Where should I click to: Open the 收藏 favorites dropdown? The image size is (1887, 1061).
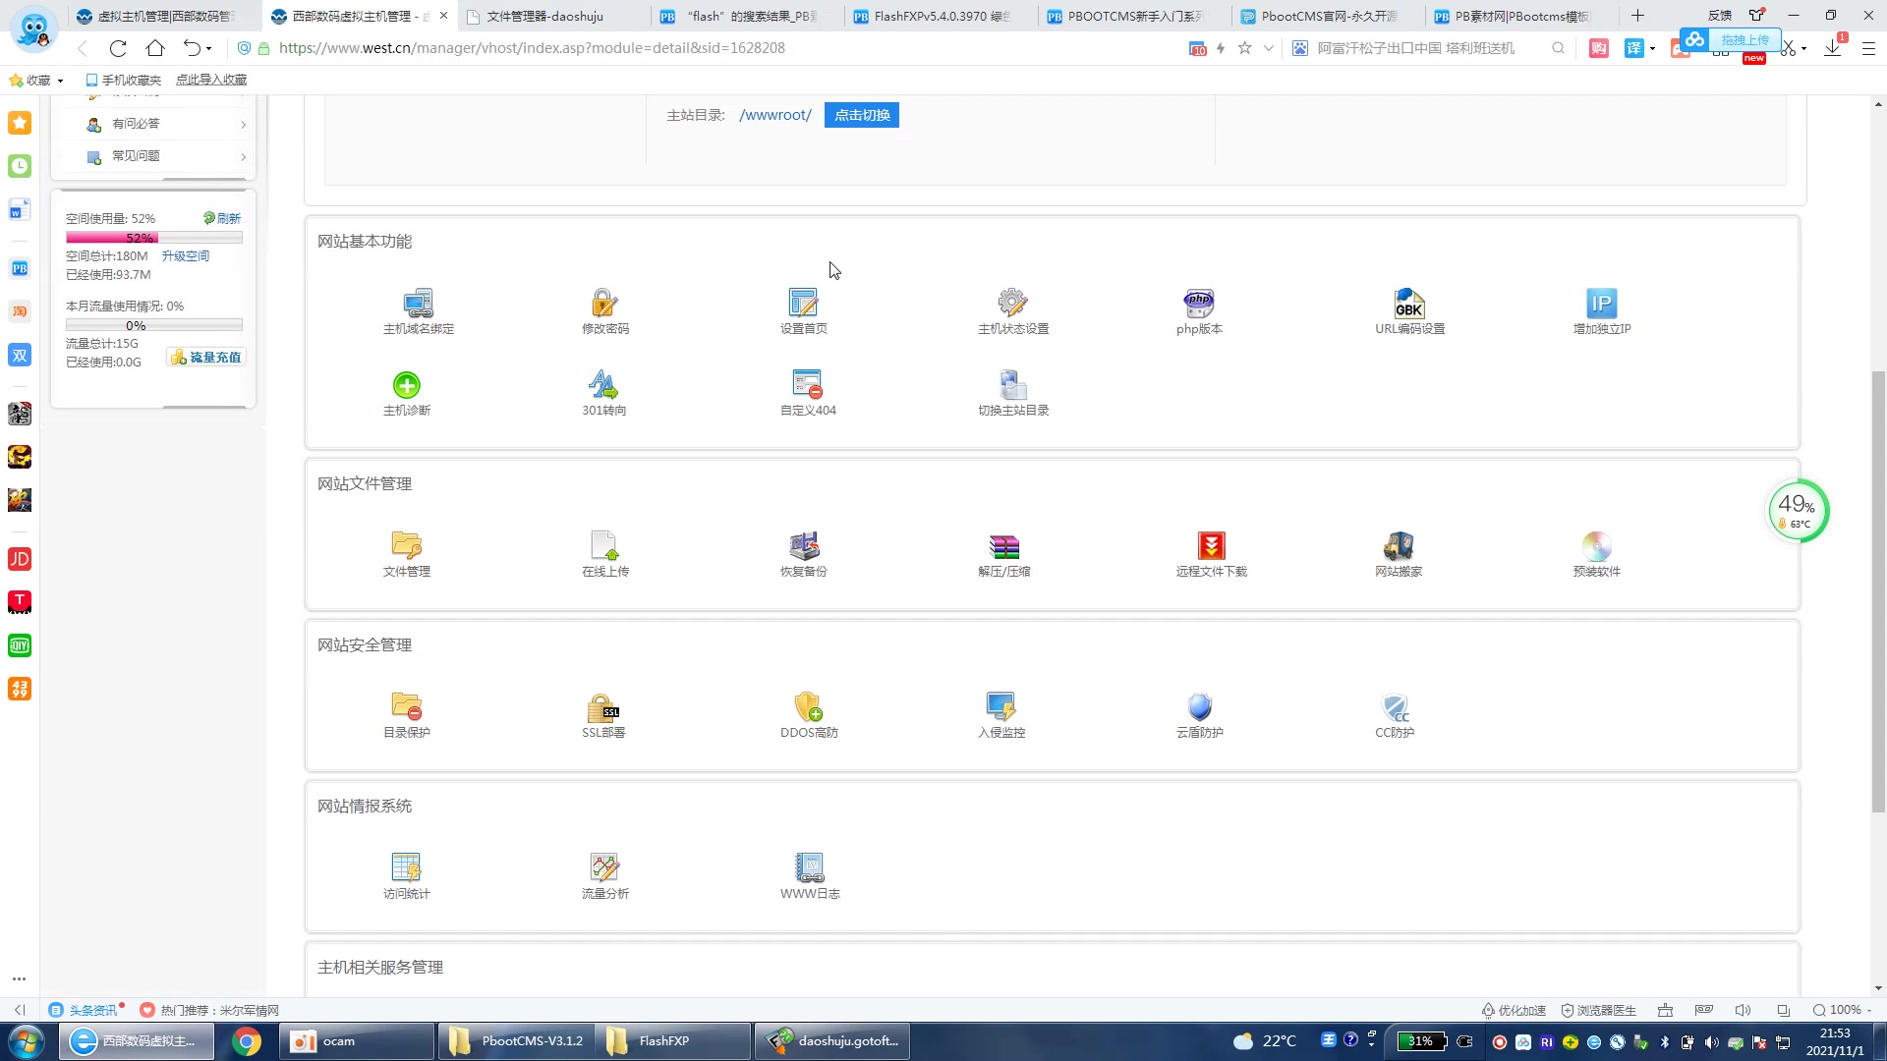click(39, 81)
